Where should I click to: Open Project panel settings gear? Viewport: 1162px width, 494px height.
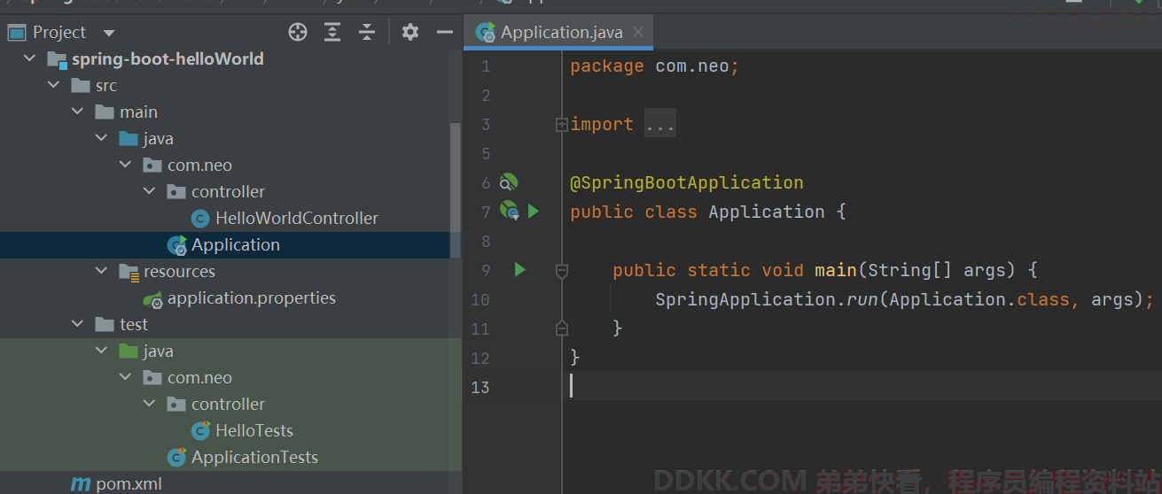409,33
